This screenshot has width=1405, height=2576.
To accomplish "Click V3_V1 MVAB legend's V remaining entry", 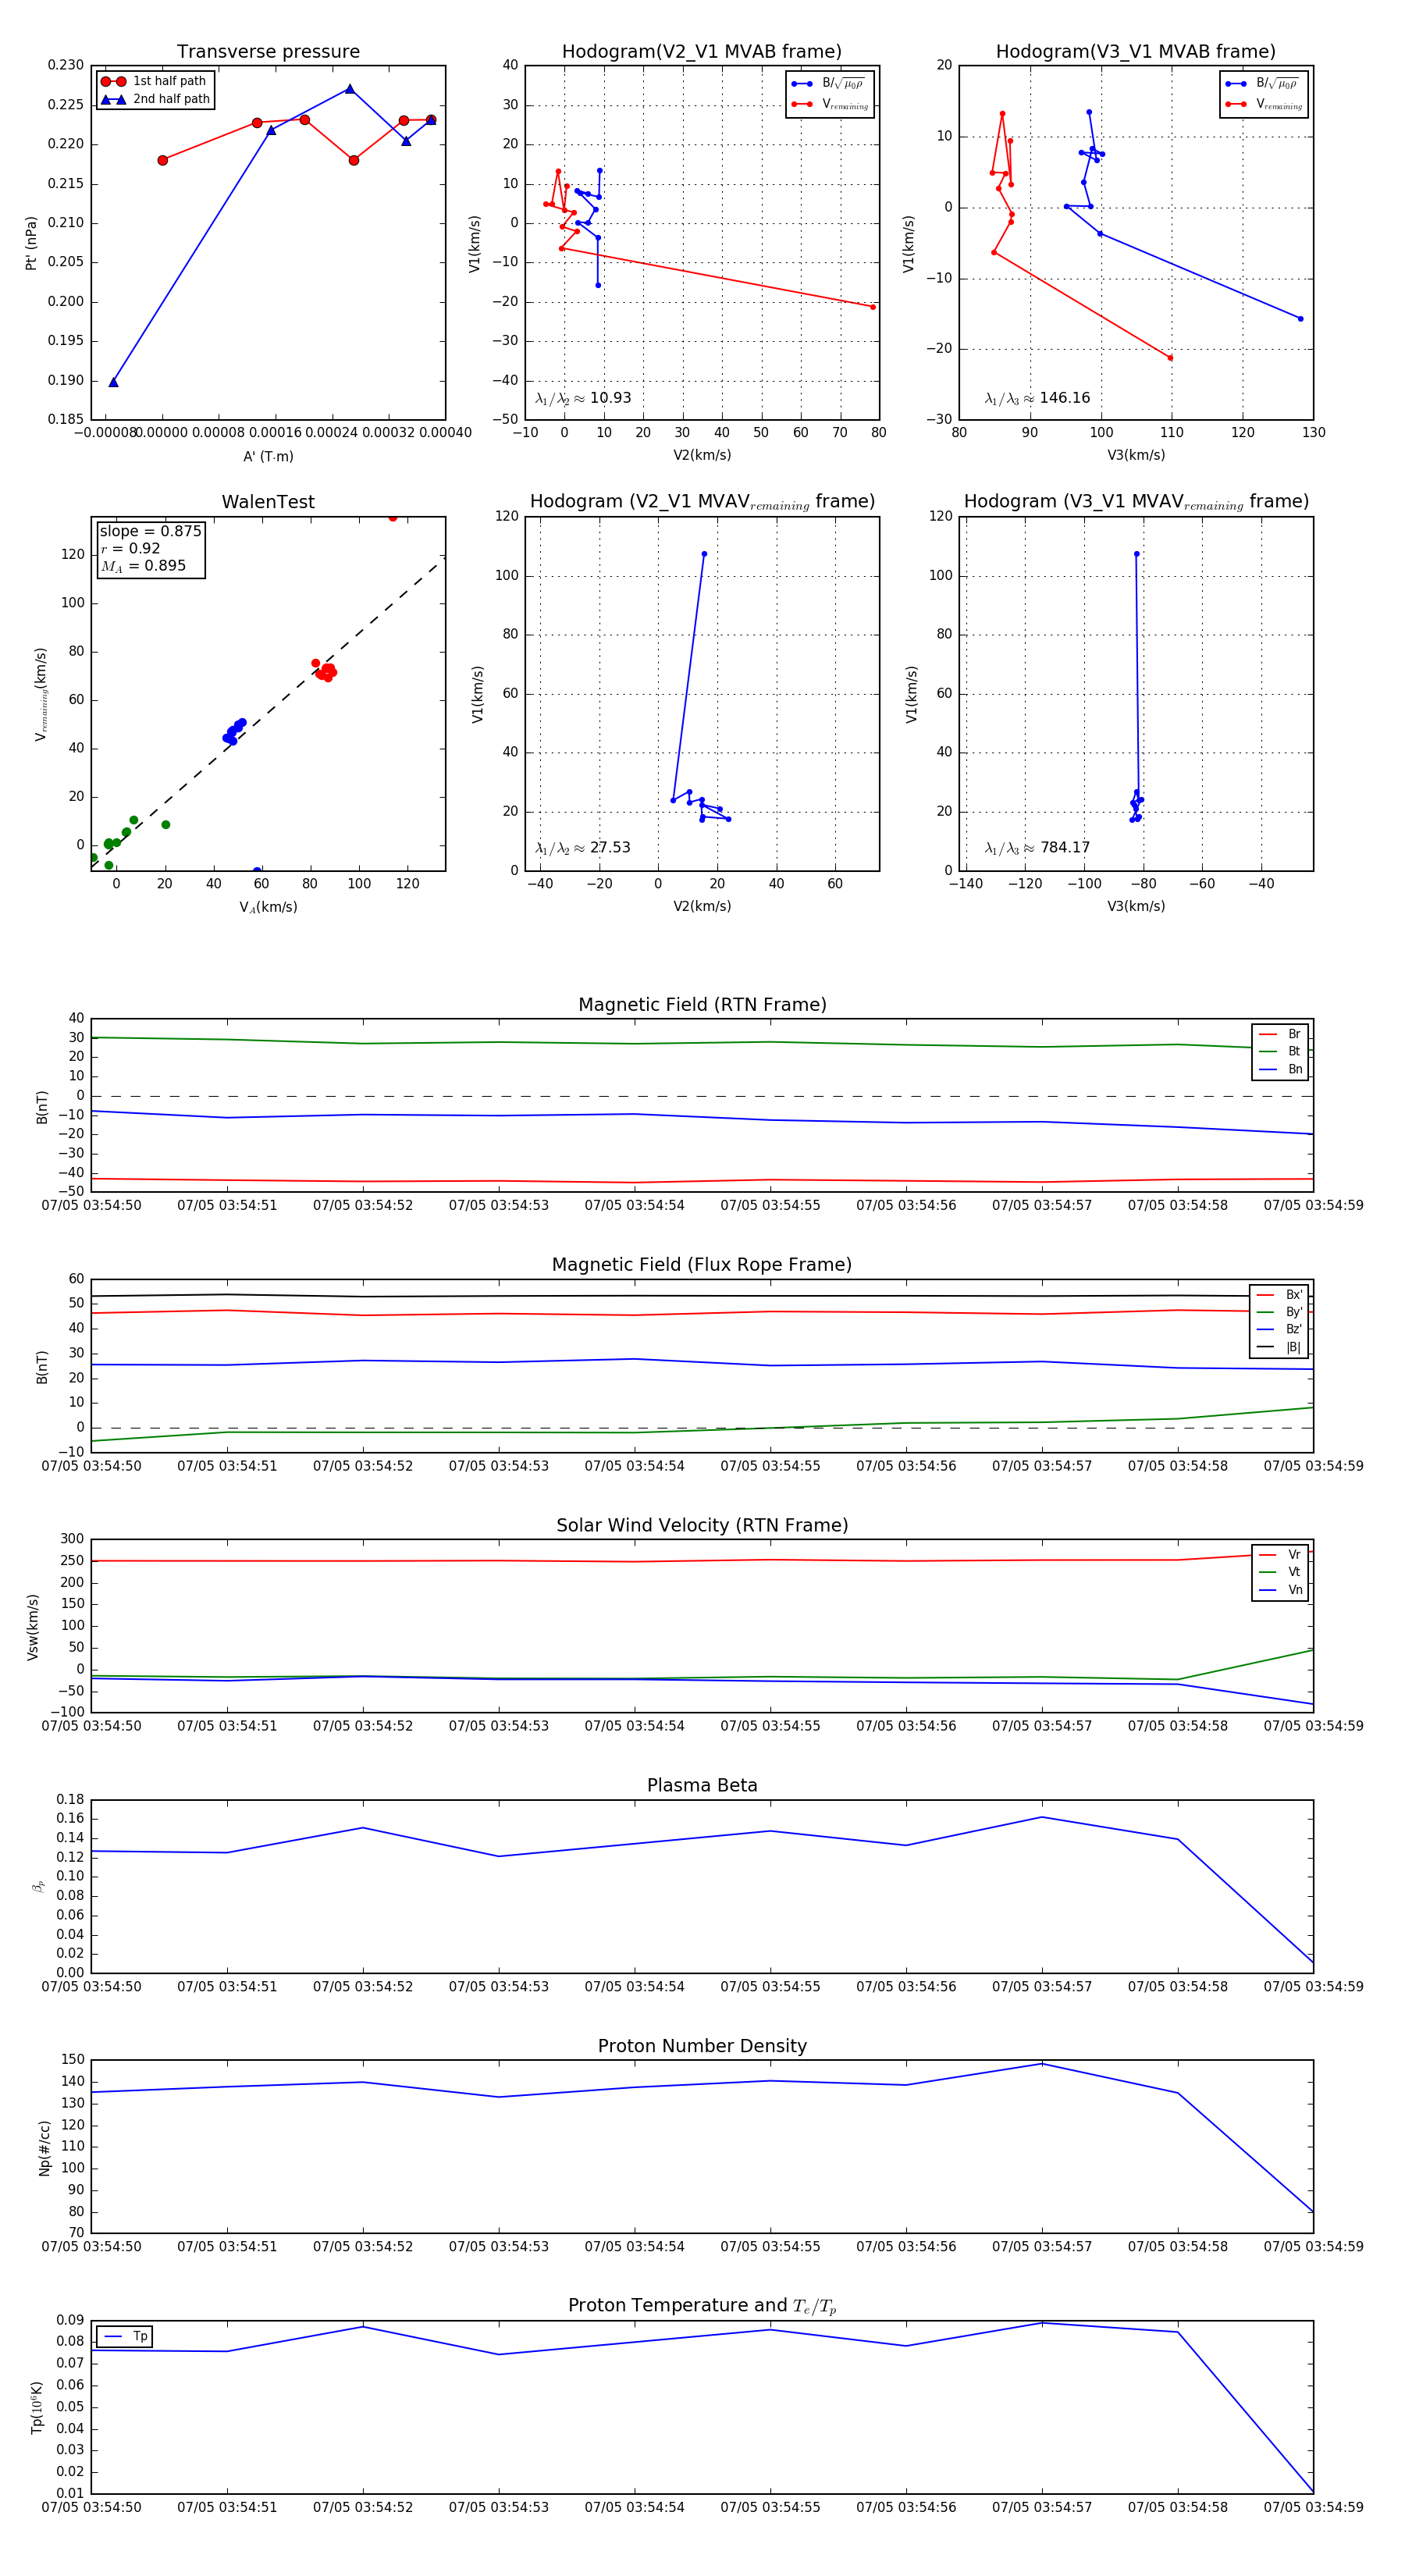I will 1264,104.
